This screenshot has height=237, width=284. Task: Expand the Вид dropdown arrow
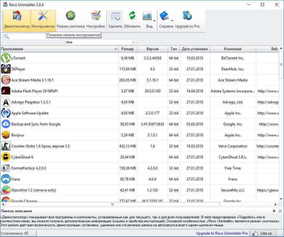coord(154,21)
